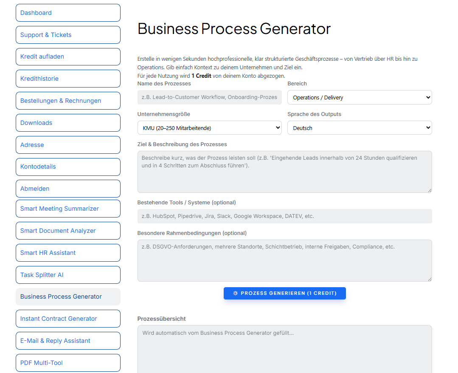Open the PDF Multi-Tool
This screenshot has width=458, height=373.
tap(68, 363)
